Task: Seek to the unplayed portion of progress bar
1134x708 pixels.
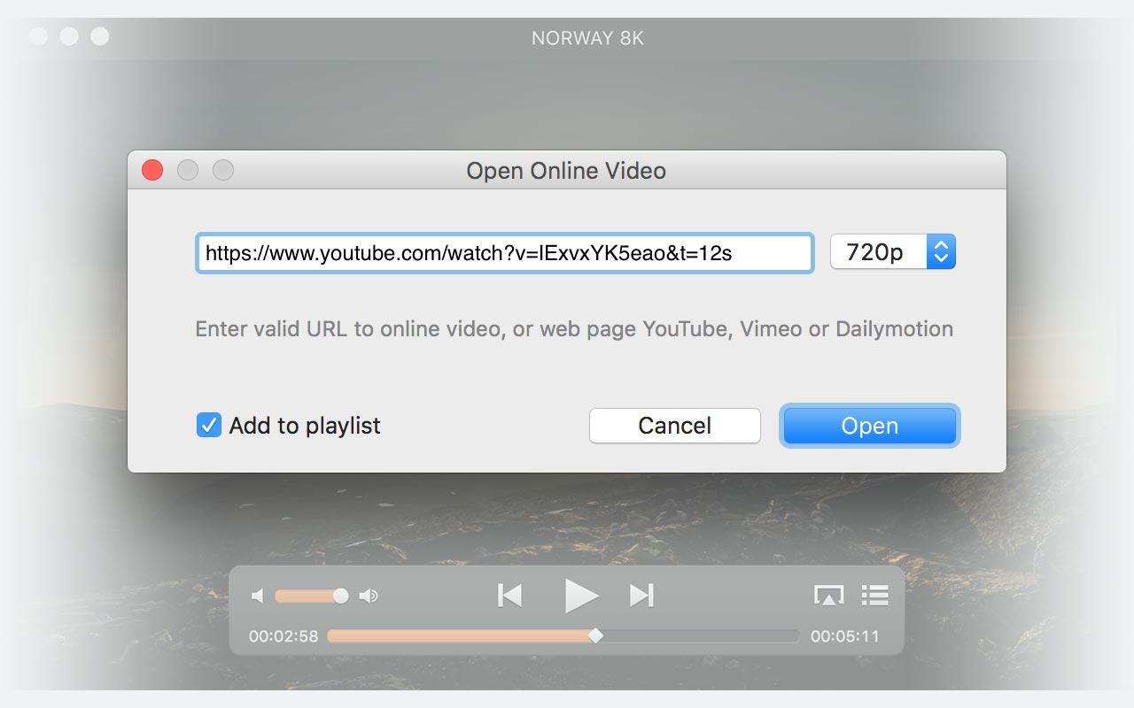Action: pyautogui.click(x=701, y=635)
